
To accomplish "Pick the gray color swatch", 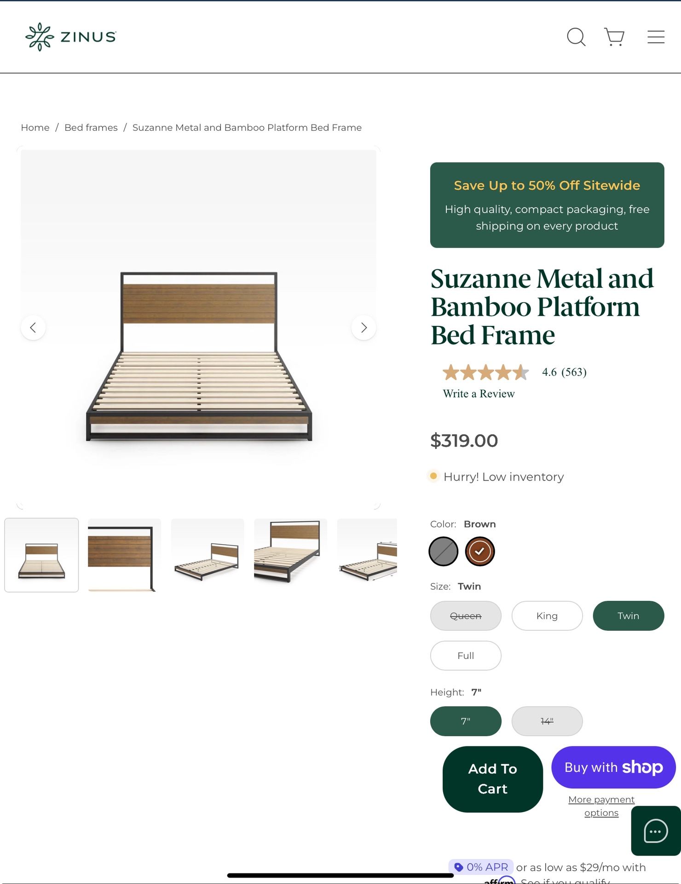I will pos(443,551).
